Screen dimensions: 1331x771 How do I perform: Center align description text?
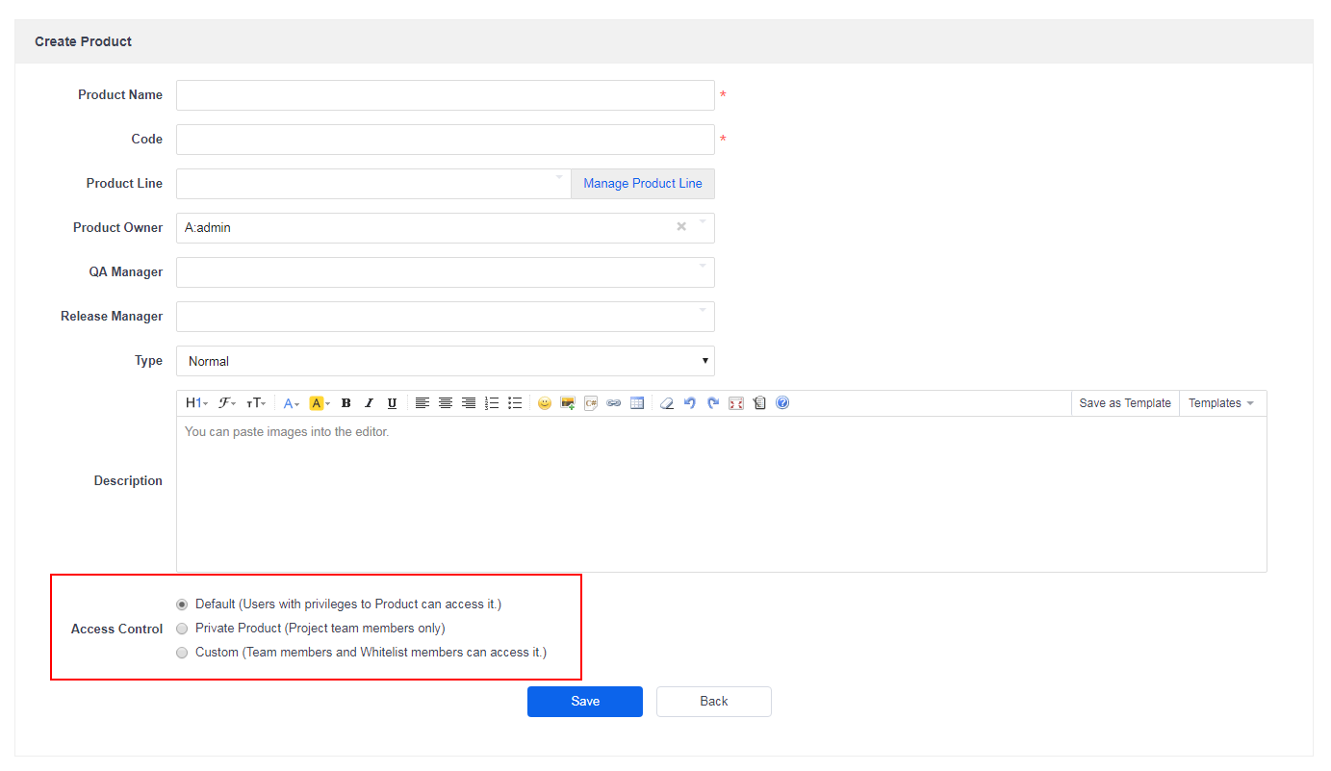[x=446, y=403]
